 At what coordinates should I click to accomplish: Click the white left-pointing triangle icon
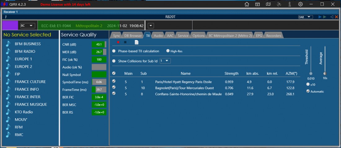pos(332,17)
